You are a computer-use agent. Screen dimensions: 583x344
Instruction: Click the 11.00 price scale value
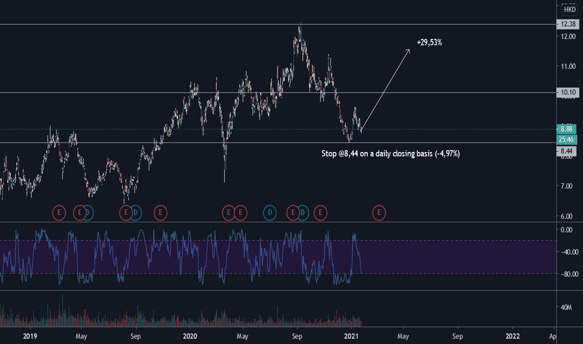tap(568, 66)
